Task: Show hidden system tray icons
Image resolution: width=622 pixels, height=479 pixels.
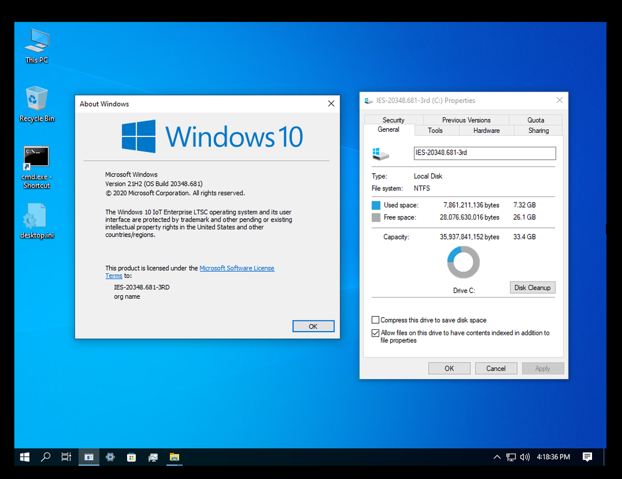Action: [497, 457]
